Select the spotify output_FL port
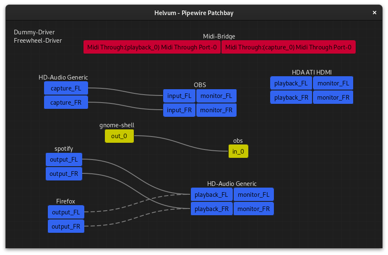 pyautogui.click(x=64, y=160)
